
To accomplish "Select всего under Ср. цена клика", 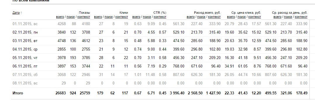I will point(231,17).
